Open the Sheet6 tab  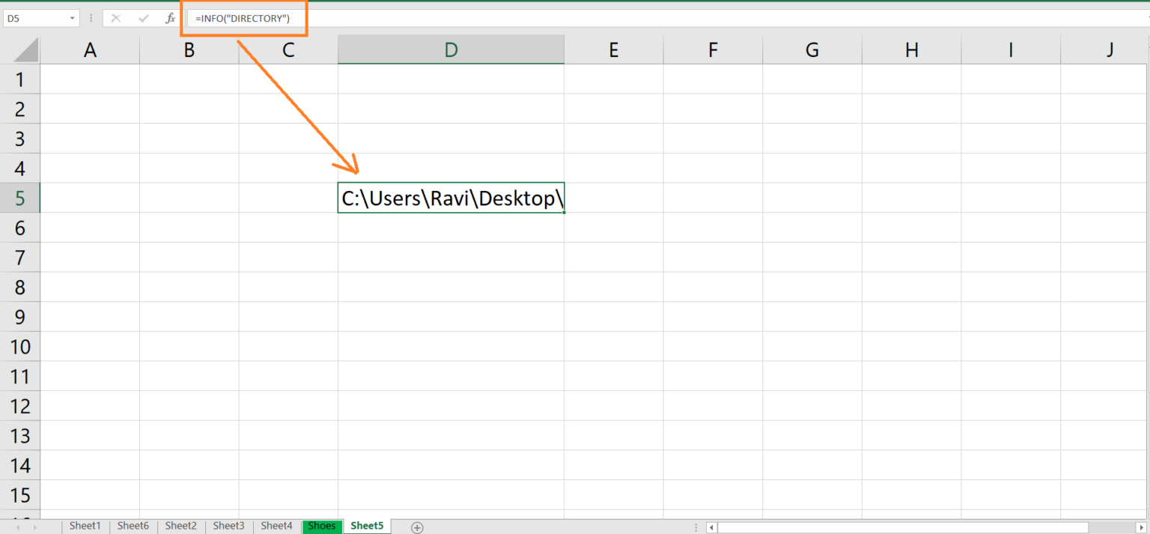133,526
